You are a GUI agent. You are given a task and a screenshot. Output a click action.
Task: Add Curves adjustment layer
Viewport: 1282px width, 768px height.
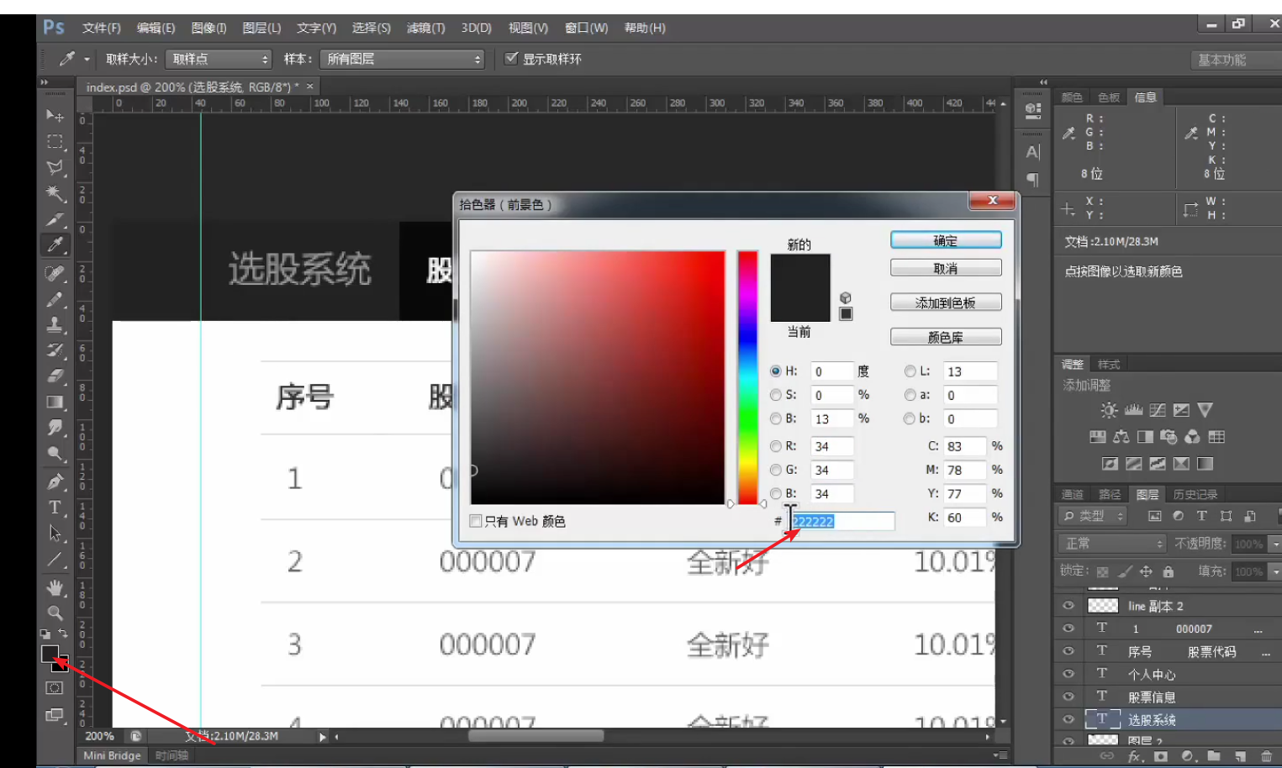[1158, 410]
